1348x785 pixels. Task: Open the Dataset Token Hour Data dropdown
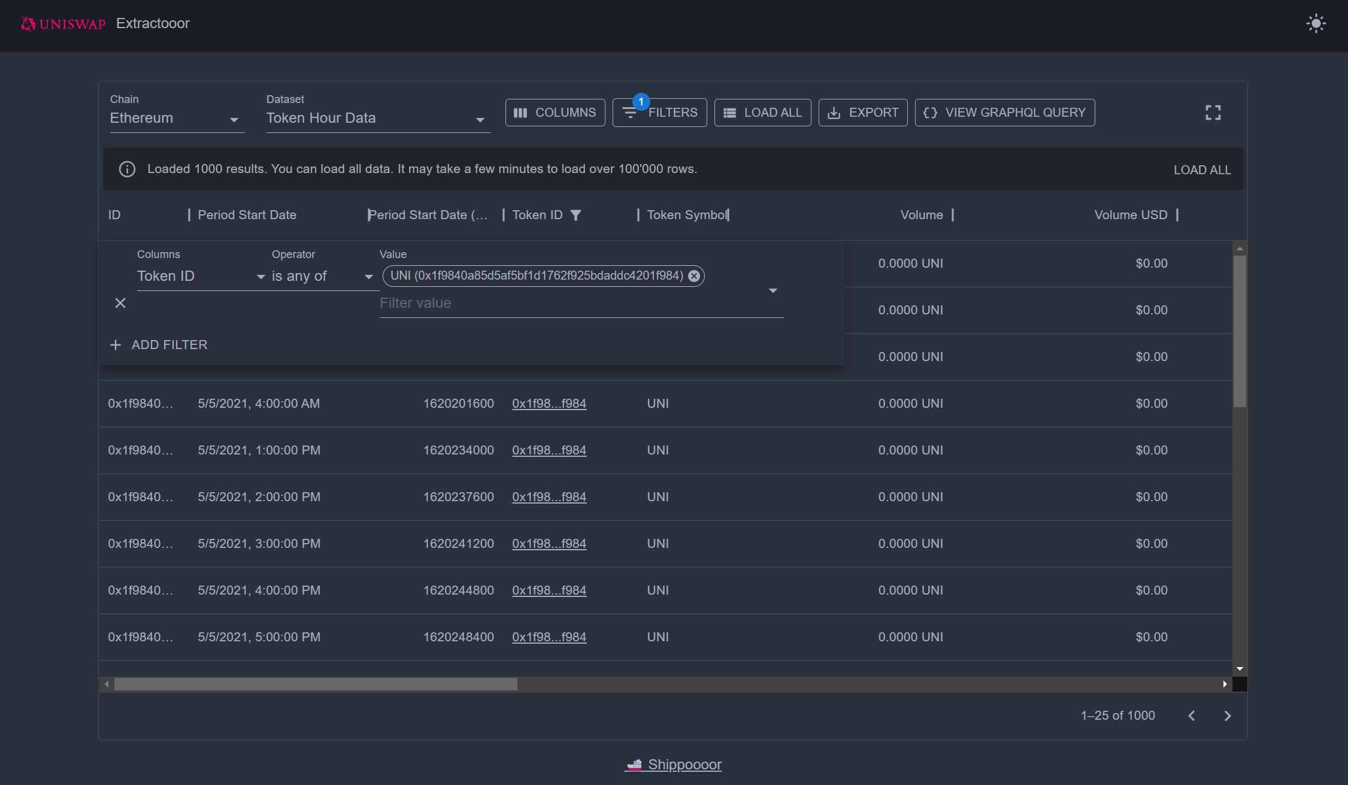pos(378,118)
